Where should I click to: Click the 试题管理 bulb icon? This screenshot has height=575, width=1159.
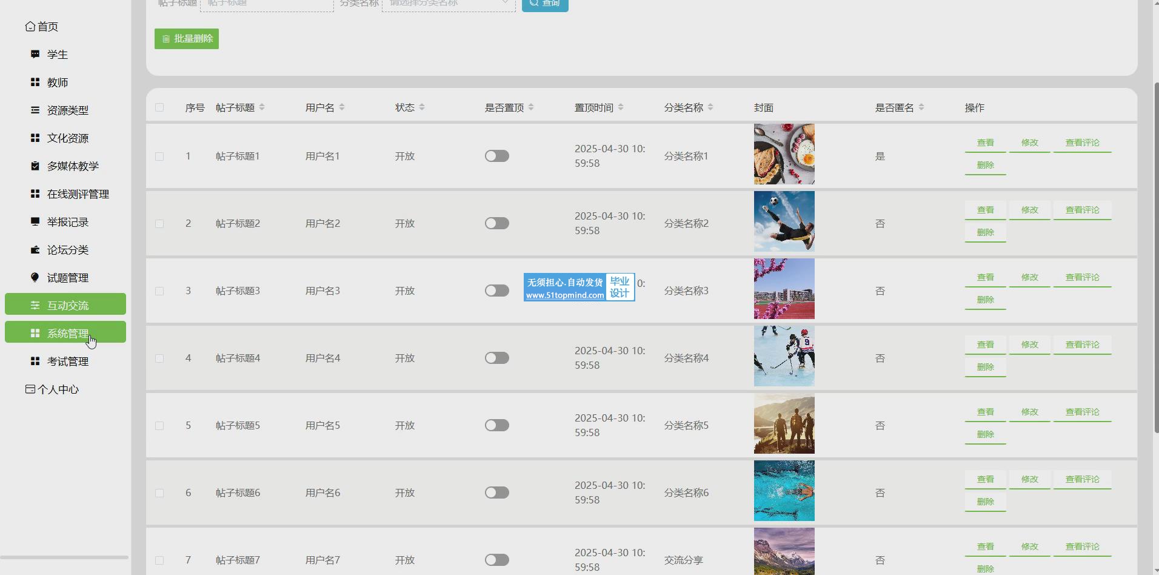35,277
